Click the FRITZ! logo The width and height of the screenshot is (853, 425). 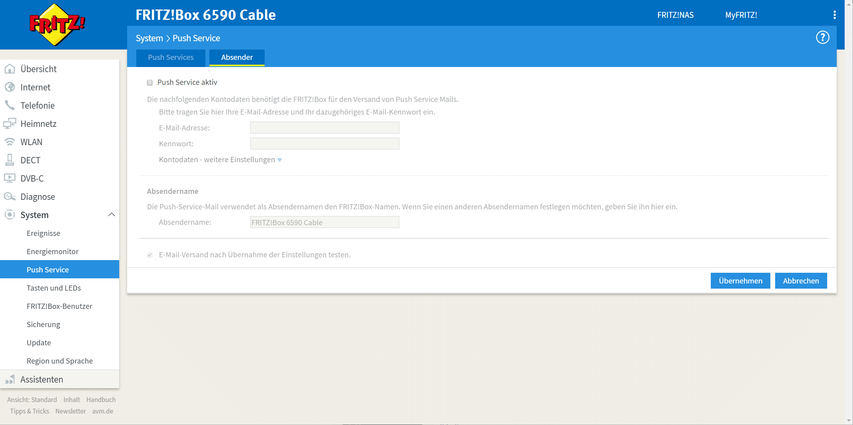pos(57,25)
